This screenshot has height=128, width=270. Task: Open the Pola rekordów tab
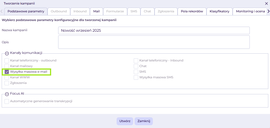click(192, 12)
